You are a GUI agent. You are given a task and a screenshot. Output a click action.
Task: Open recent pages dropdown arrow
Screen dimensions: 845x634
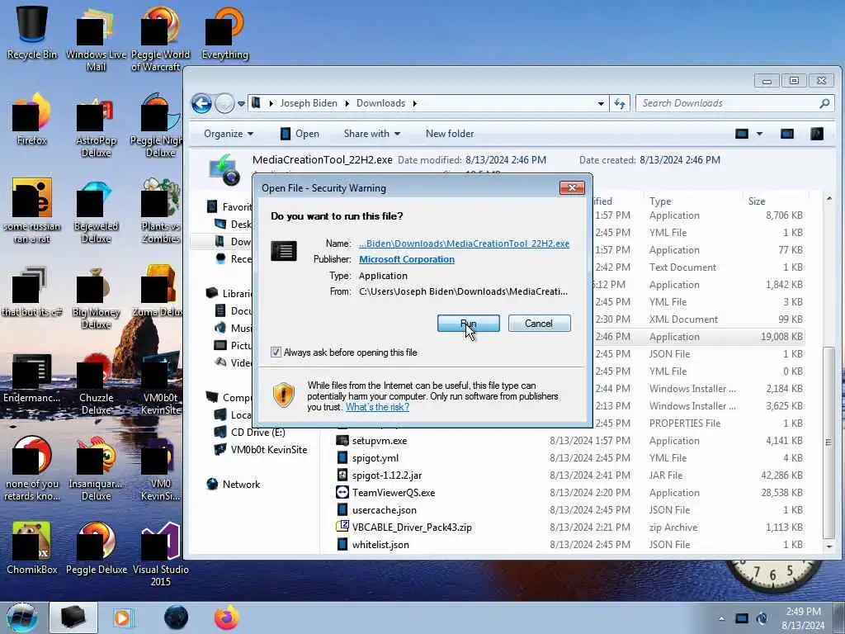pyautogui.click(x=241, y=103)
